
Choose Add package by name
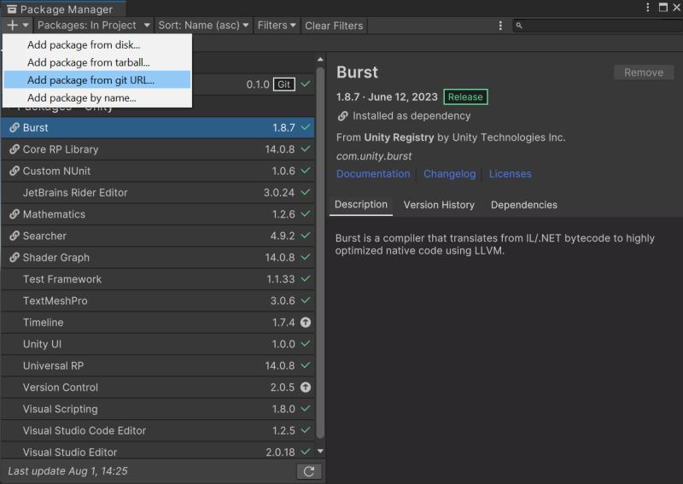97,97
